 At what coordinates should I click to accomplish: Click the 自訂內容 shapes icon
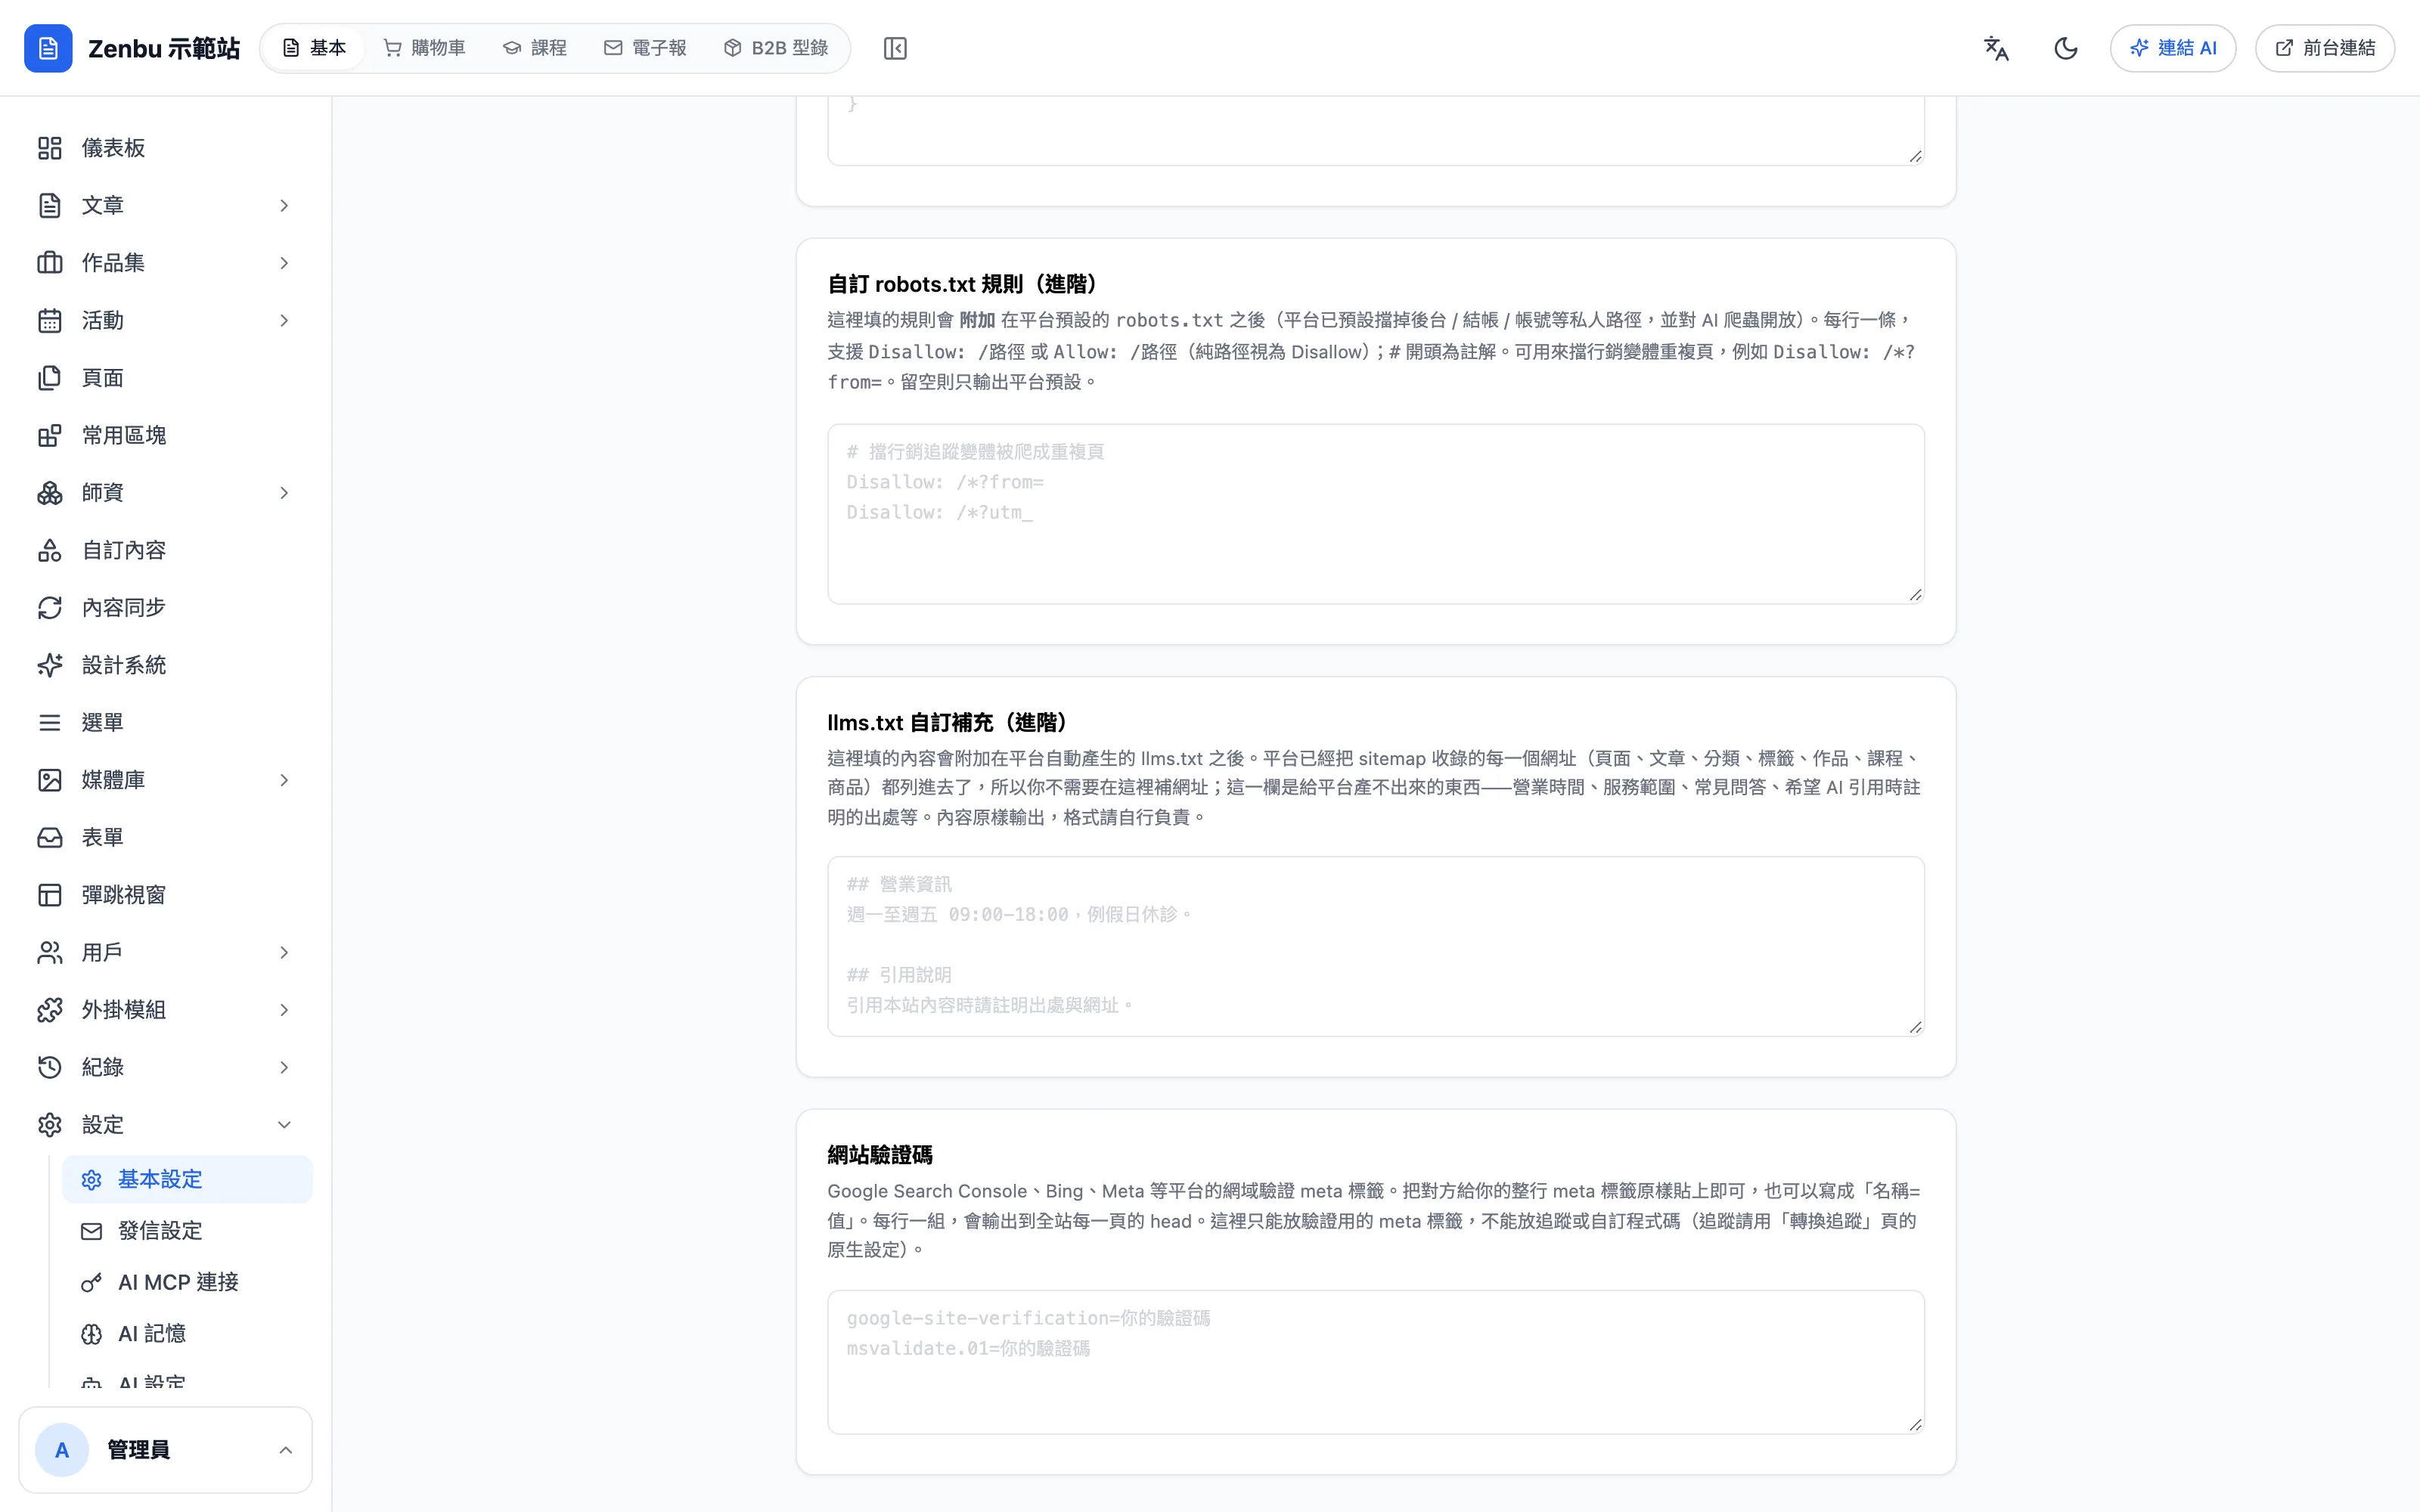point(50,550)
